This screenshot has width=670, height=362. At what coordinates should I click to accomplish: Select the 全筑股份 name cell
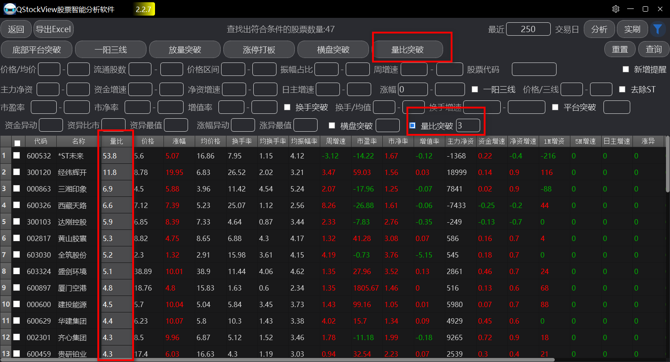pyautogui.click(x=79, y=255)
